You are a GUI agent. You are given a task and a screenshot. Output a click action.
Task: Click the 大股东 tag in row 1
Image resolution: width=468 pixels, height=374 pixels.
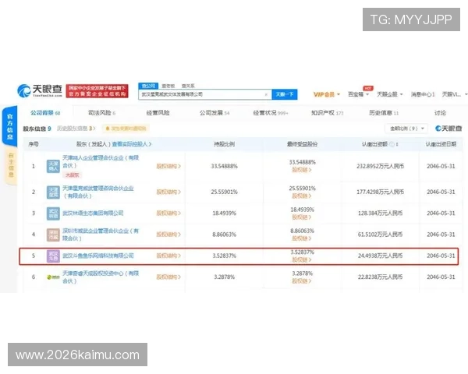click(x=73, y=175)
